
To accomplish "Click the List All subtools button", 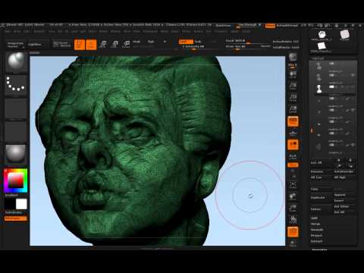I will pos(321,163).
